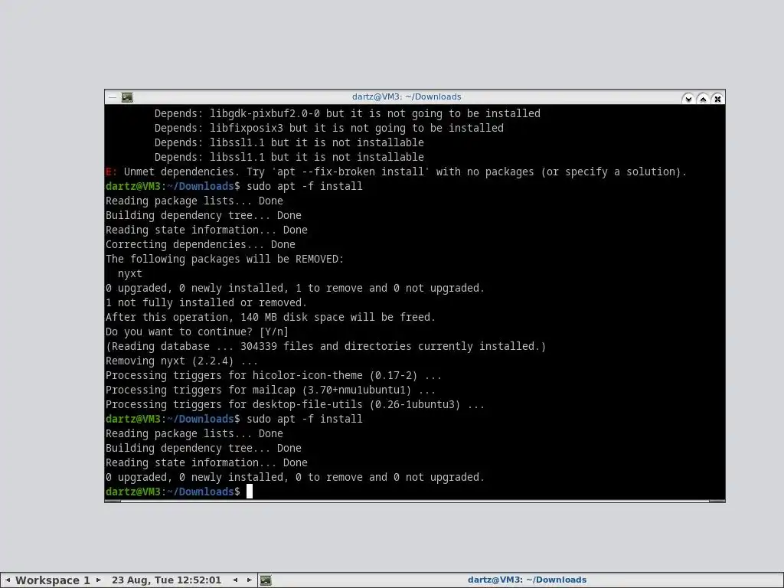The image size is (784, 588).
Task: Select previous window using taskbar left arrow near clock
Action: 235,580
